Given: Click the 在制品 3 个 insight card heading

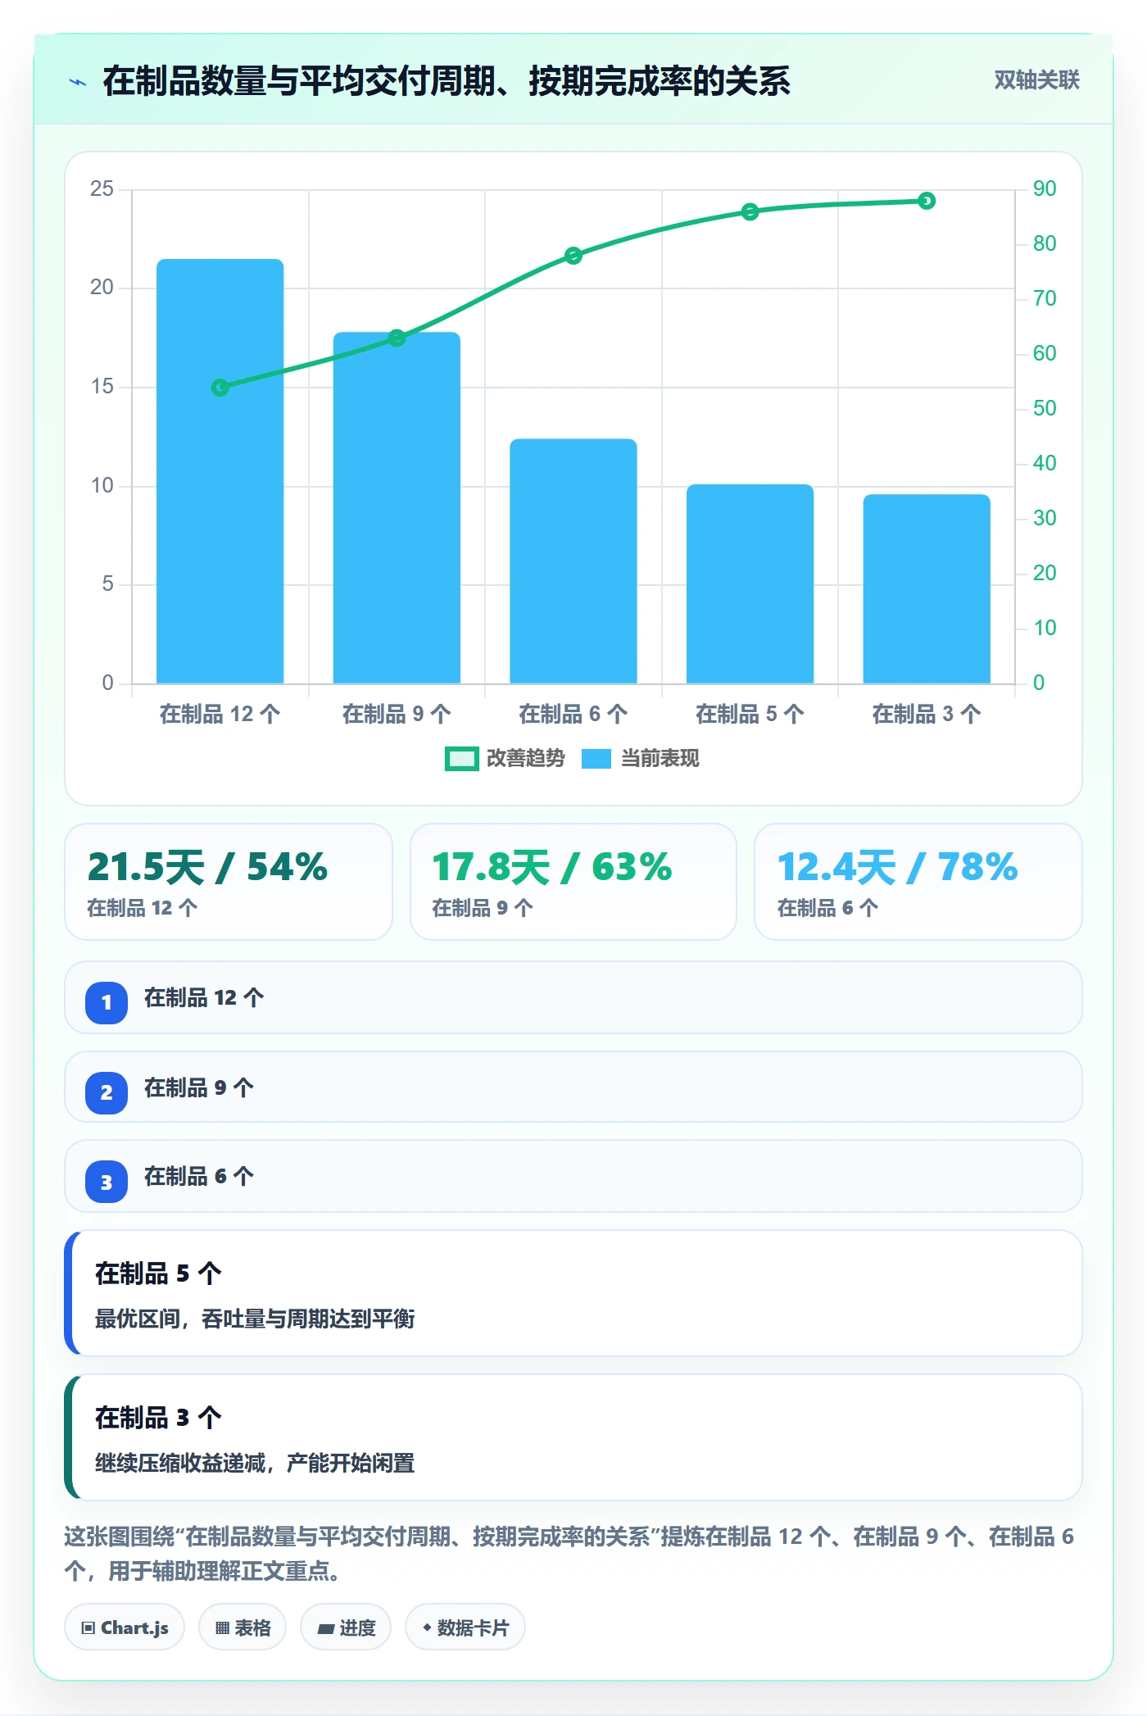Looking at the screenshot, I should click(x=158, y=1418).
